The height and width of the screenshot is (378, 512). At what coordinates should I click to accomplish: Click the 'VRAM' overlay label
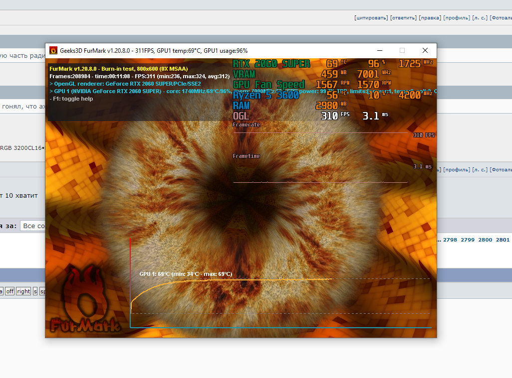[244, 74]
